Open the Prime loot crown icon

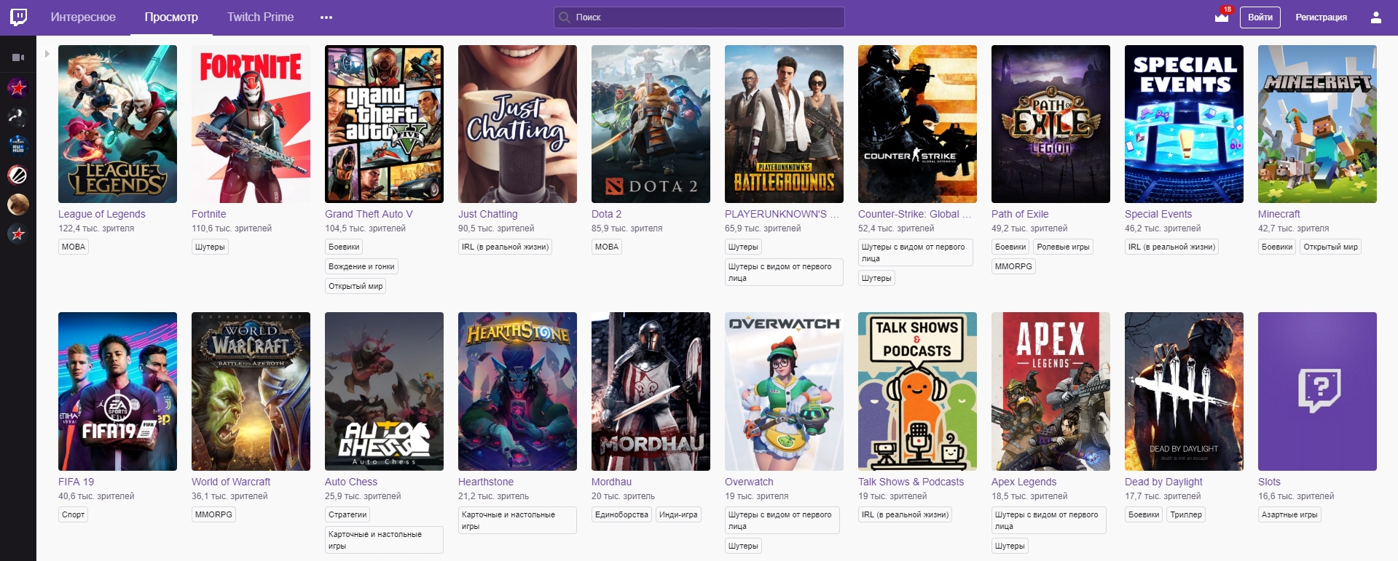click(x=1222, y=17)
